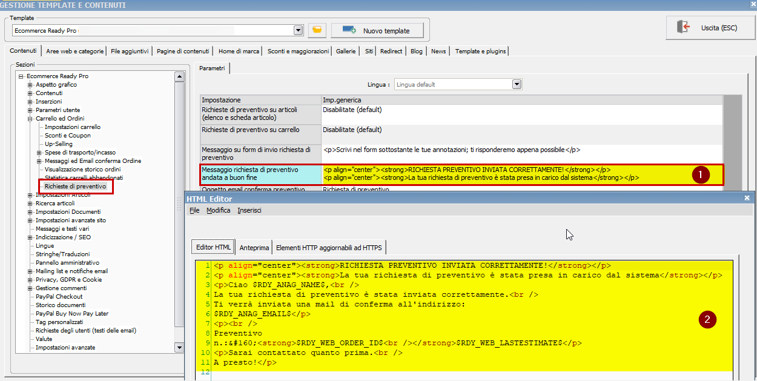The height and width of the screenshot is (381, 757).
Task: Select Home di marca tab
Action: (239, 51)
